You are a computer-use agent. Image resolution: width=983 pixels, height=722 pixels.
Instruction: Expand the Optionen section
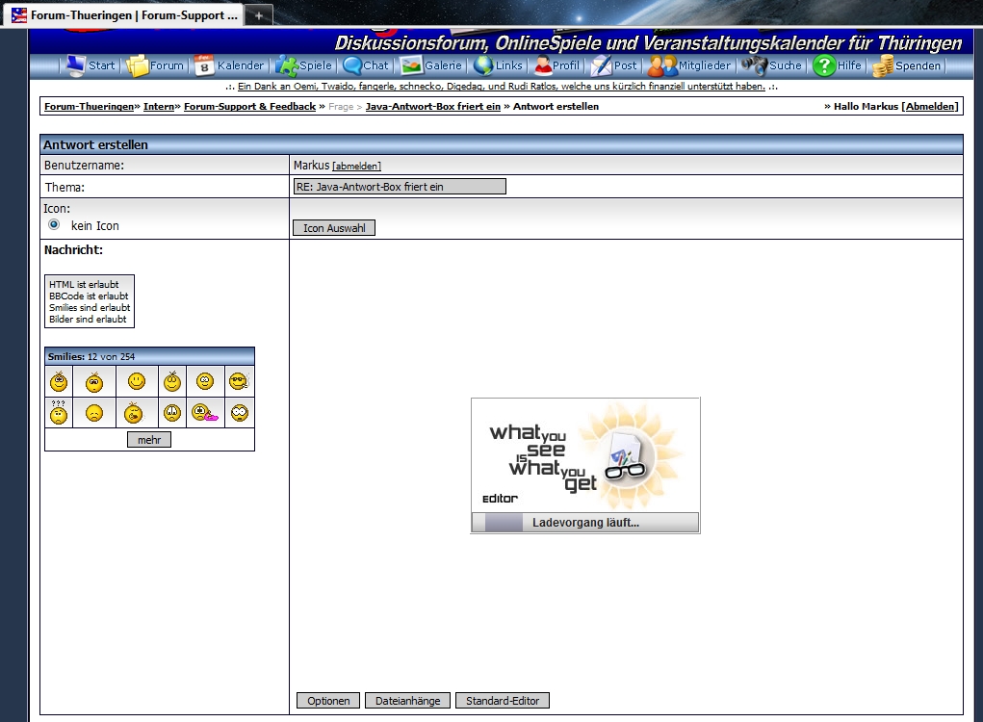(328, 701)
